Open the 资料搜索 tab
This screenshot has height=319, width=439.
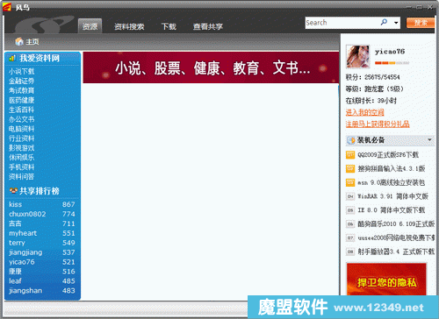pos(129,27)
